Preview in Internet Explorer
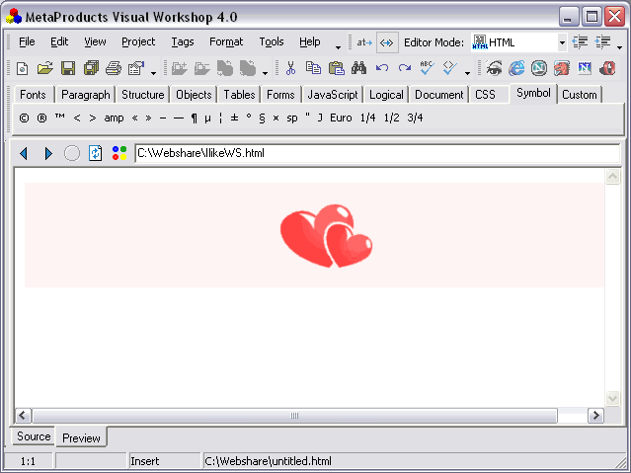This screenshot has width=631, height=473. click(516, 68)
